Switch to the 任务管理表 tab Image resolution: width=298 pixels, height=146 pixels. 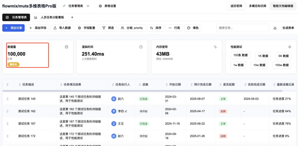pos(16,17)
